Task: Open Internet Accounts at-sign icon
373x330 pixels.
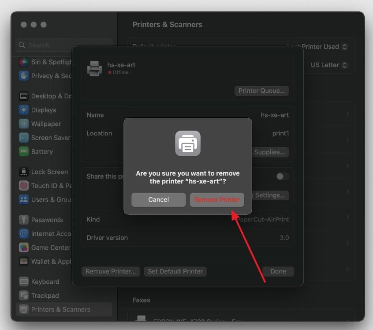Action: coord(23,233)
